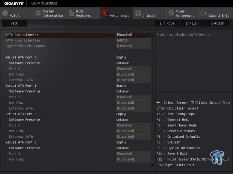Click F1 General Help line

(173, 120)
